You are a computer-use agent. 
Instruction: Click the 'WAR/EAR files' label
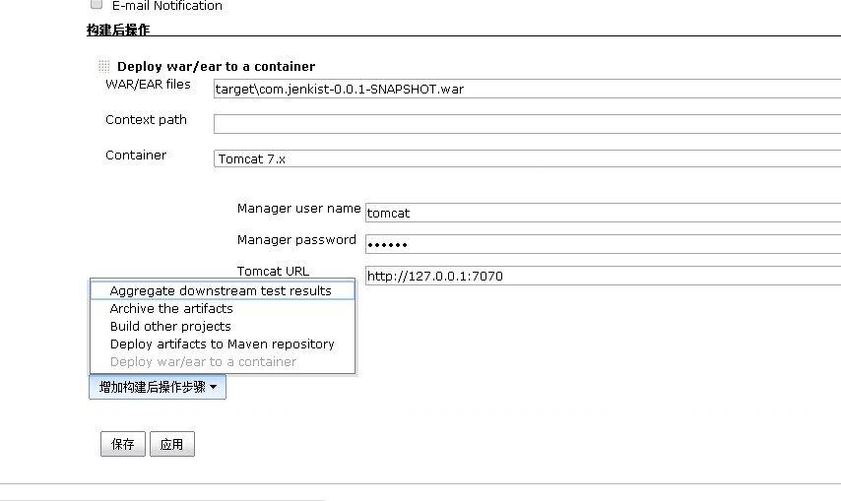pyautogui.click(x=148, y=84)
